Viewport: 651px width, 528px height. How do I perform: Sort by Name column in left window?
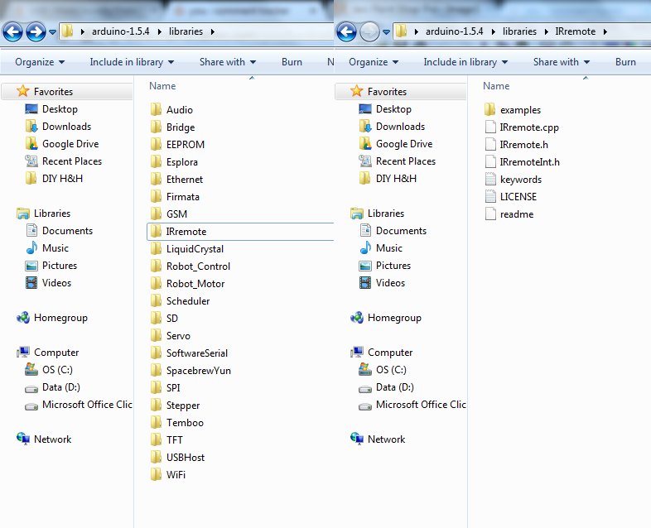pos(162,86)
